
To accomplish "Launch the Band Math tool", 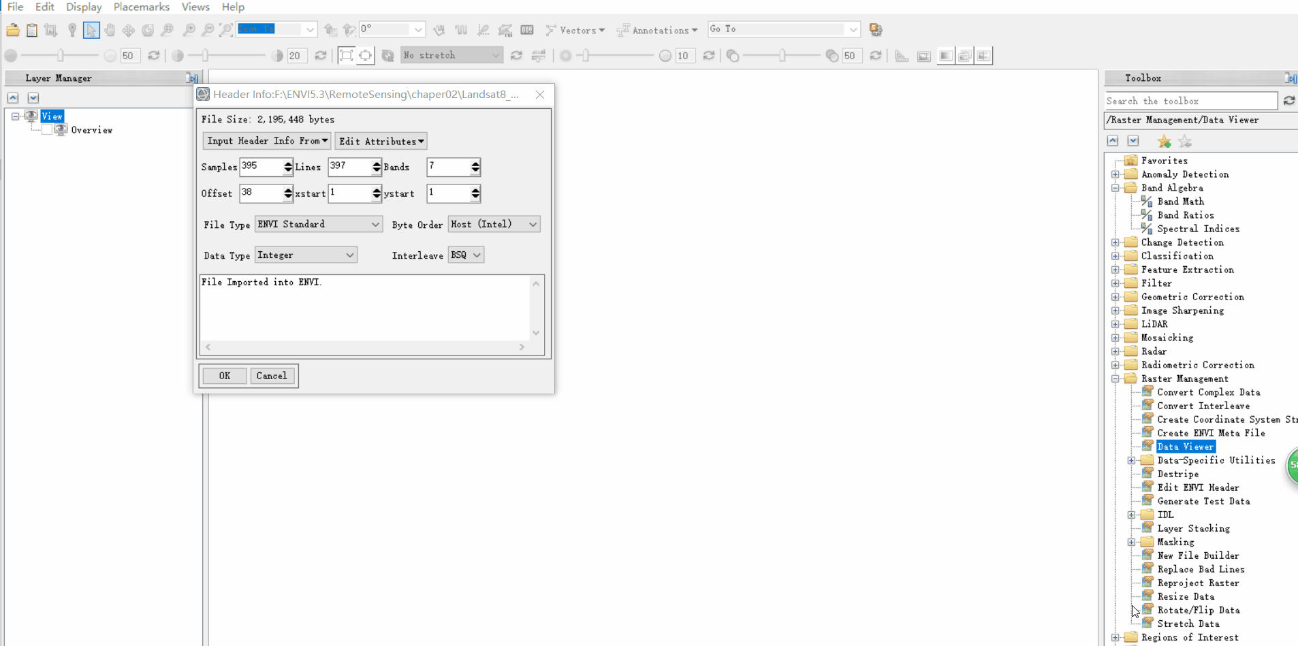I will [x=1181, y=201].
